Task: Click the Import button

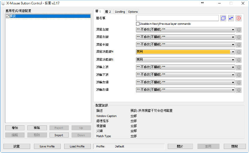Action: (x=59, y=135)
